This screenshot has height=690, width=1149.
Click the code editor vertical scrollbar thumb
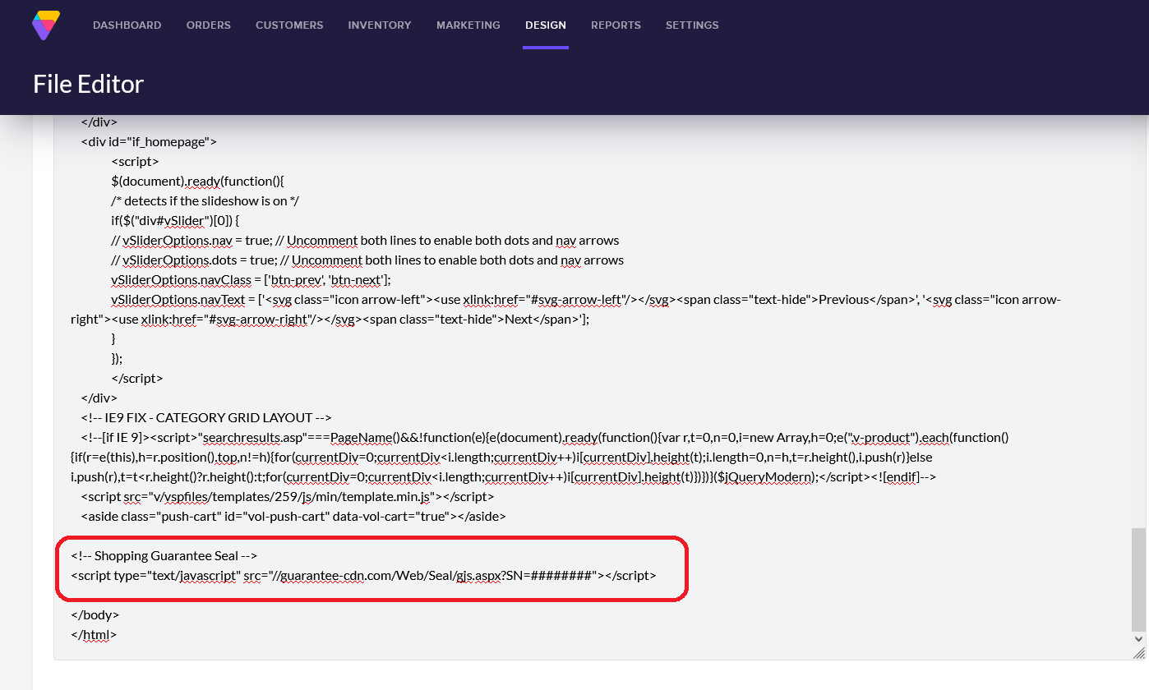(x=1138, y=578)
